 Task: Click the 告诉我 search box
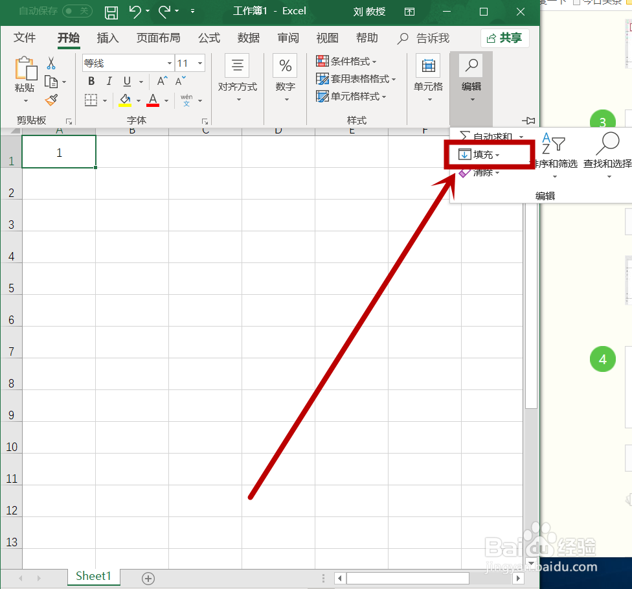coord(423,38)
